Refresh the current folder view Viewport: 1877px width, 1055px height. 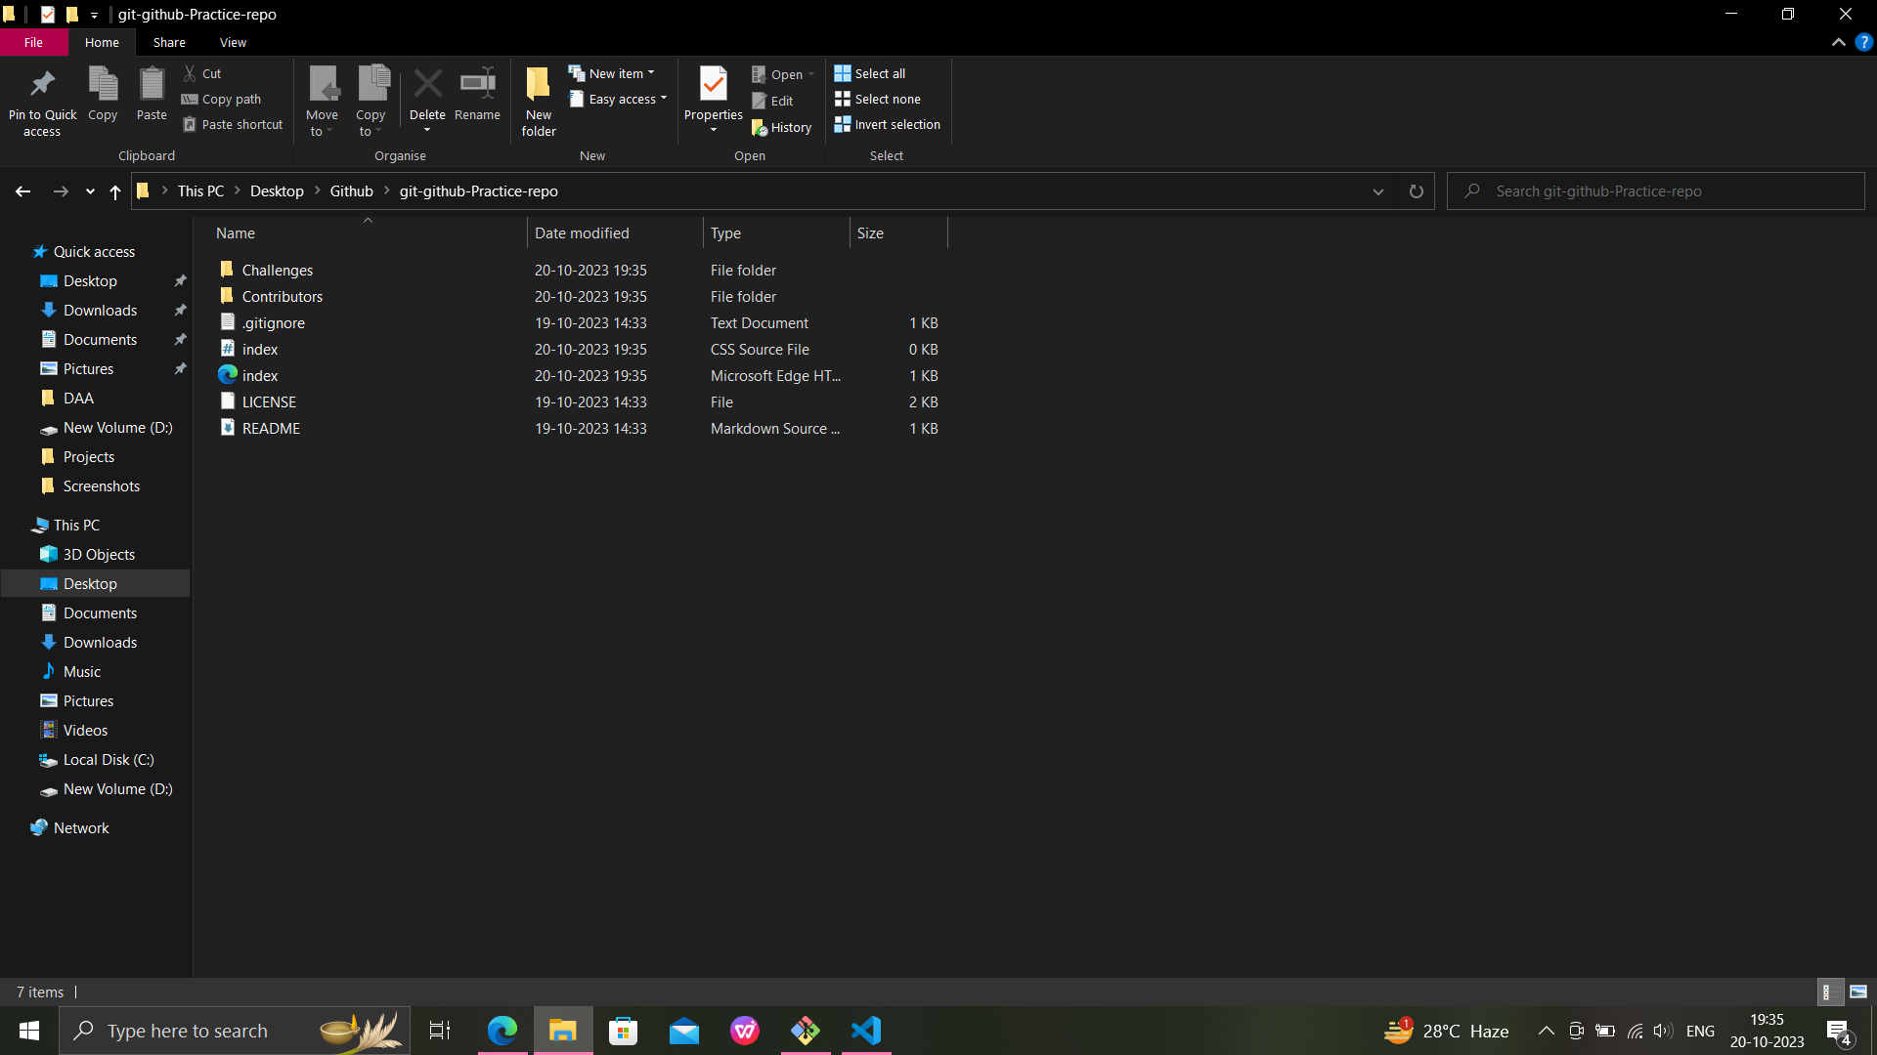pyautogui.click(x=1416, y=191)
